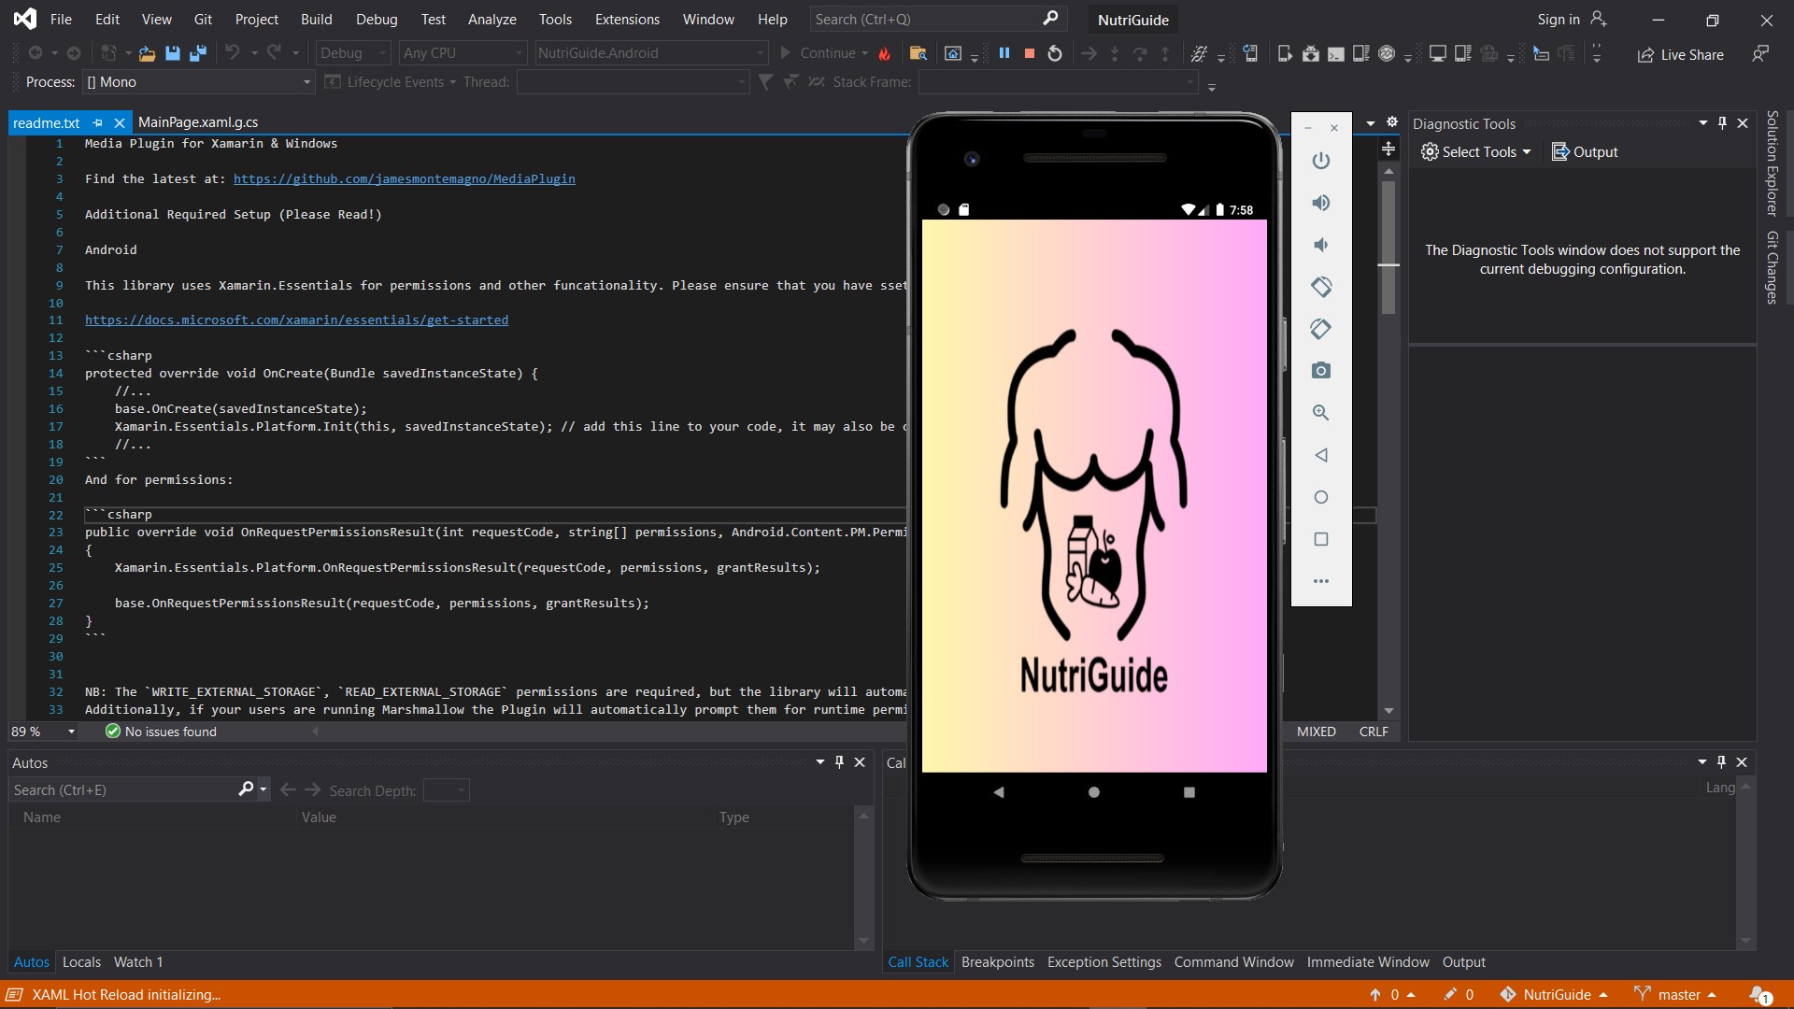Click the emulator sidebar Back triangle
Screen dimensions: 1794x1009
1320,455
